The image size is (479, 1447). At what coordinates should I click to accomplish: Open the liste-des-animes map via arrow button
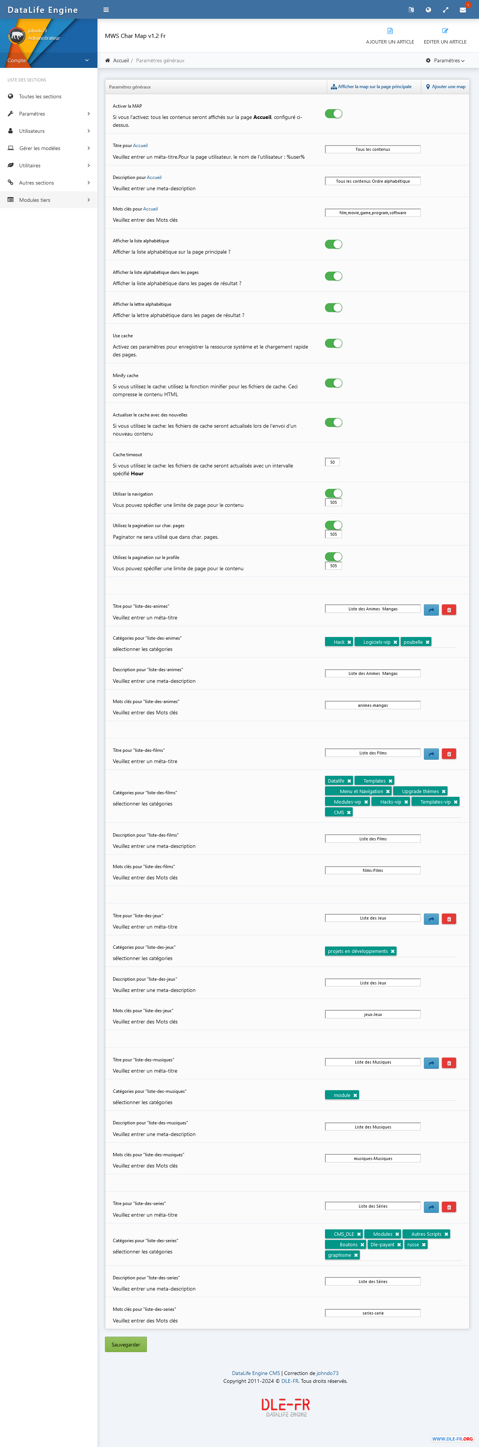coord(431,610)
